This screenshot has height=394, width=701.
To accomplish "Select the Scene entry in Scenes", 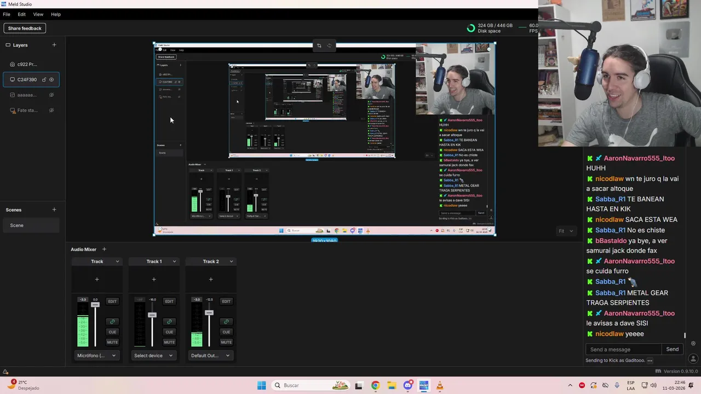I will pos(31,225).
